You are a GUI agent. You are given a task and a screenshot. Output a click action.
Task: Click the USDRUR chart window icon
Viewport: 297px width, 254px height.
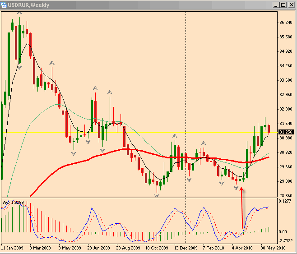coord(4,5)
